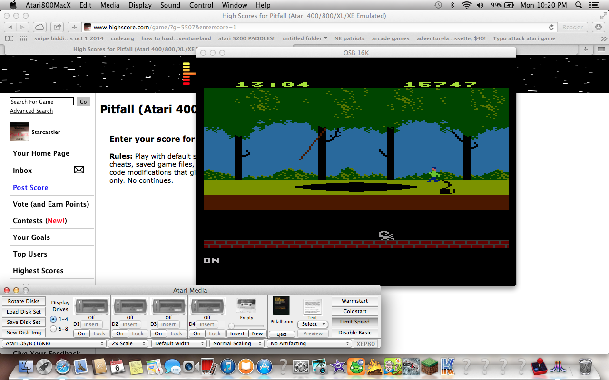Click the D1 disk drive icon
This screenshot has width=609, height=380.
(91, 305)
